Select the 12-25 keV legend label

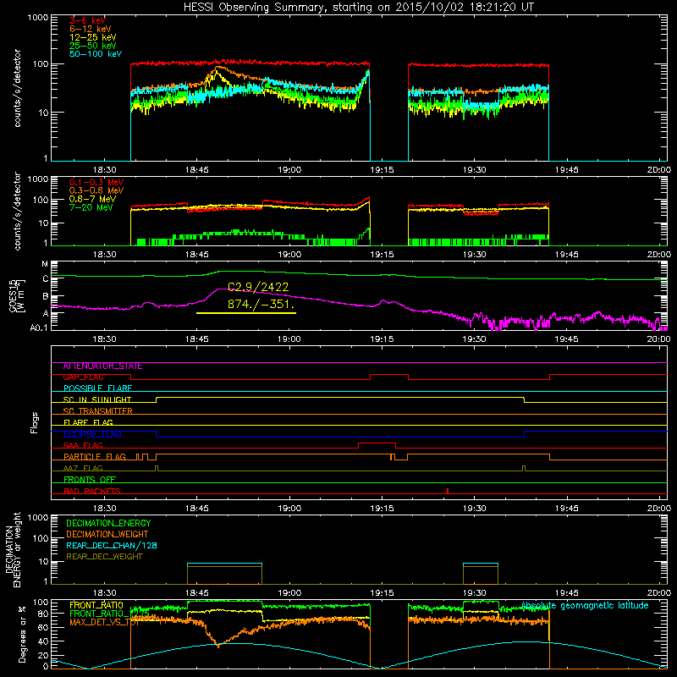click(93, 37)
